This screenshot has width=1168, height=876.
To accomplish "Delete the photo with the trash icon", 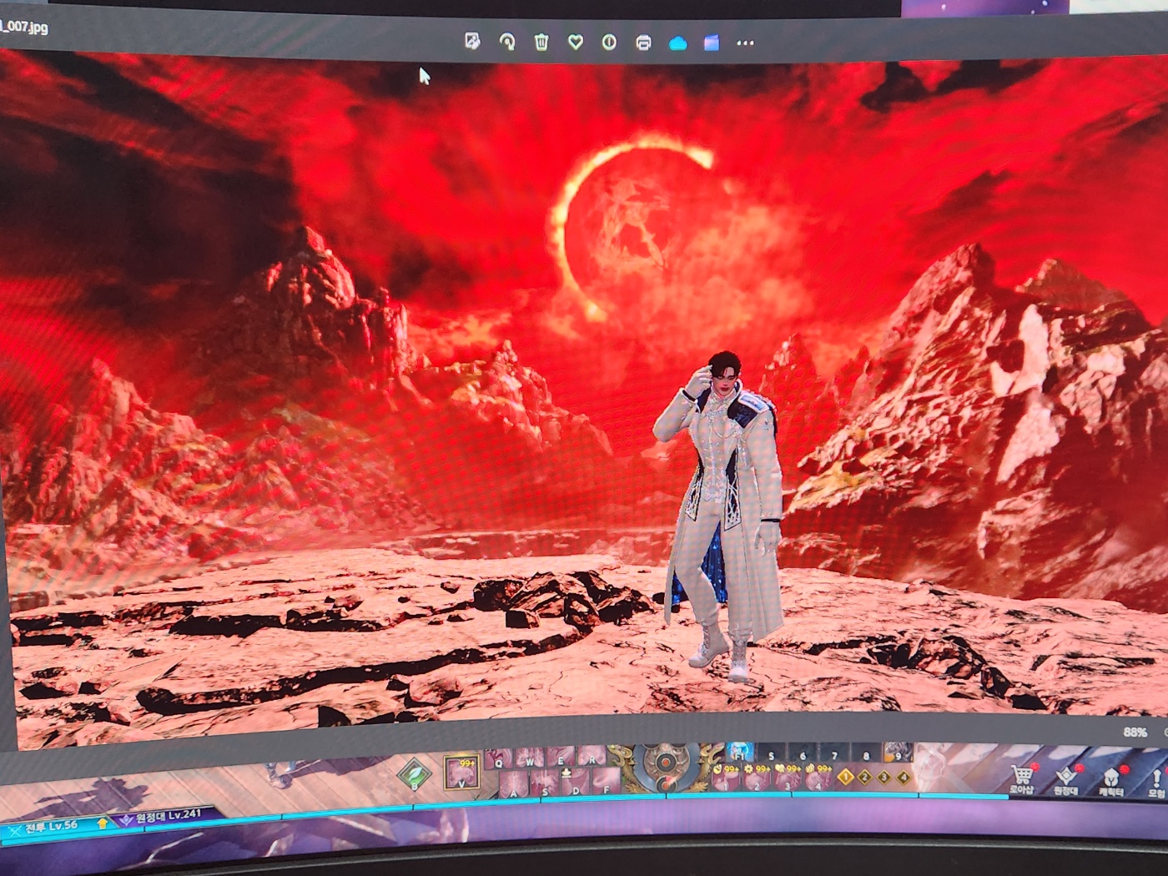I will 541,42.
